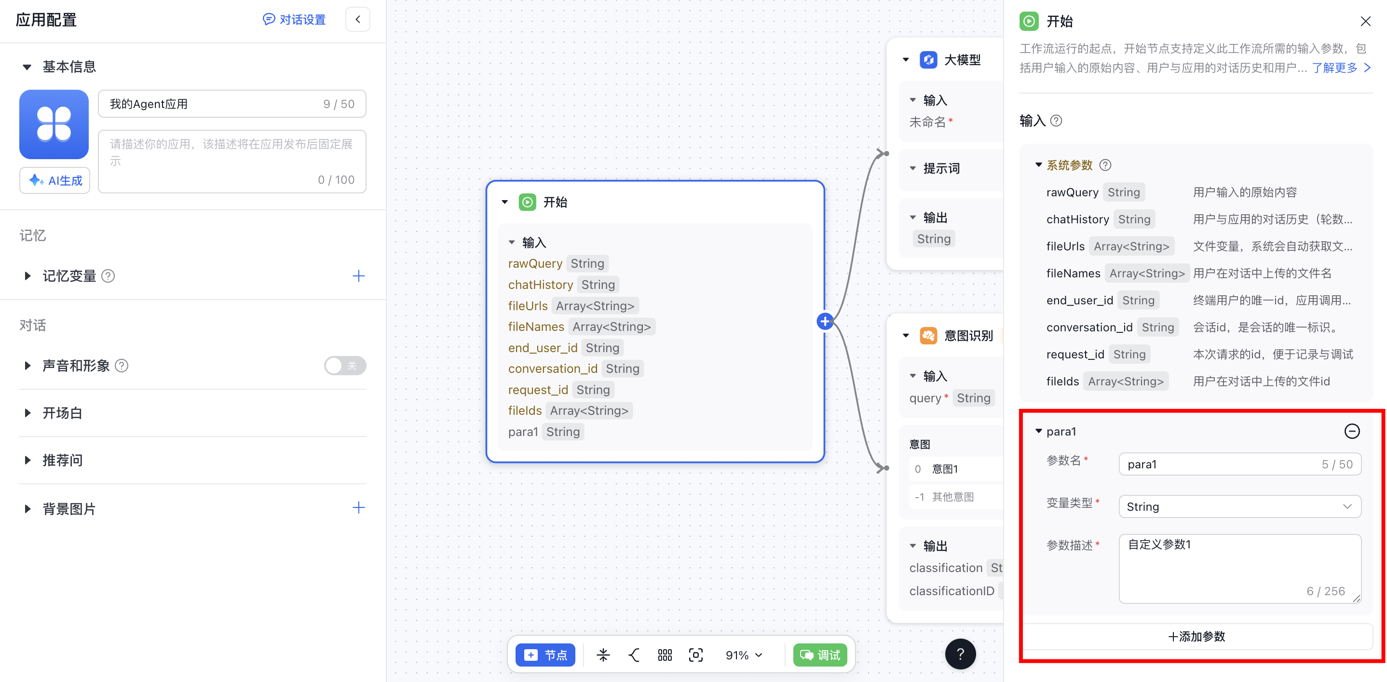This screenshot has width=1387, height=682.
Task: Click the blue plus connector on 开始 node
Action: (x=824, y=322)
